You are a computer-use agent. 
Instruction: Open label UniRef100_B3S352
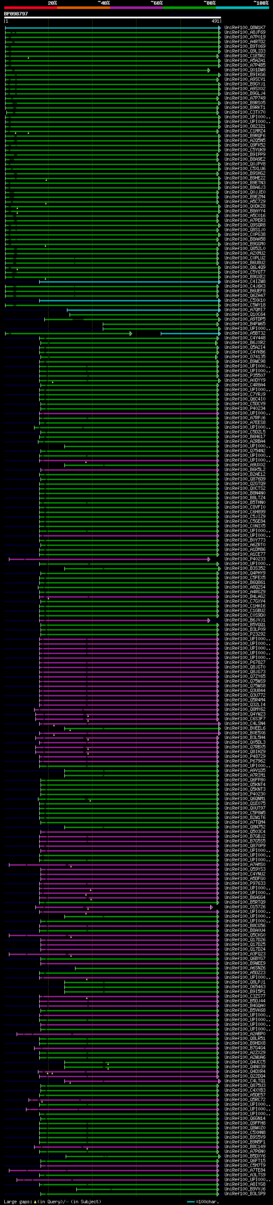(245, 569)
